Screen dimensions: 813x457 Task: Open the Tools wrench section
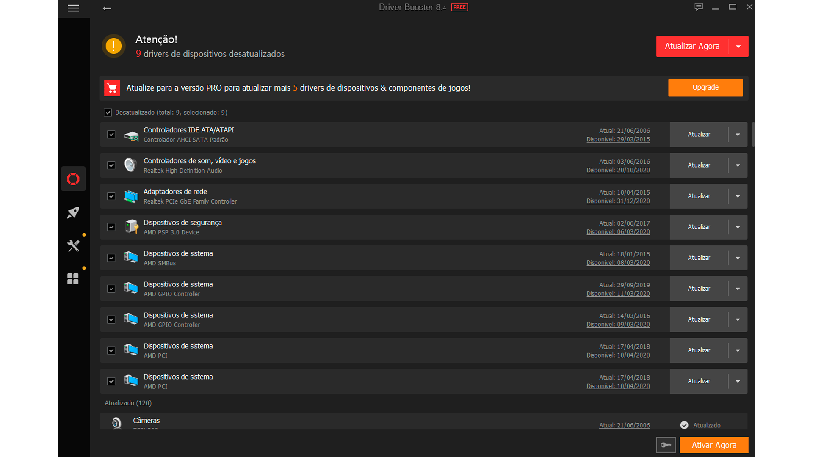click(x=73, y=246)
